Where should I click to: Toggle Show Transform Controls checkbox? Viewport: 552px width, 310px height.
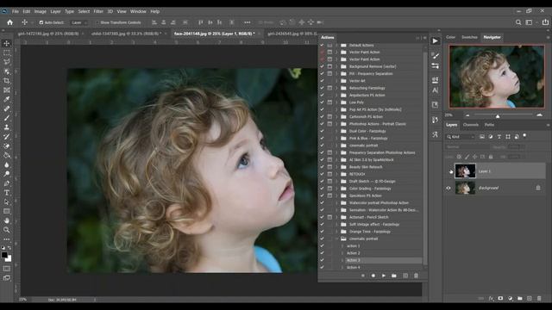pos(97,22)
